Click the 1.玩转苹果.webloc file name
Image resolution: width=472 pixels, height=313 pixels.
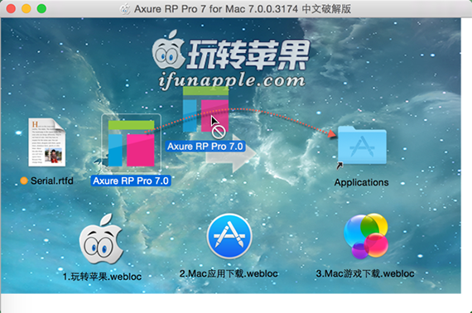coord(102,277)
